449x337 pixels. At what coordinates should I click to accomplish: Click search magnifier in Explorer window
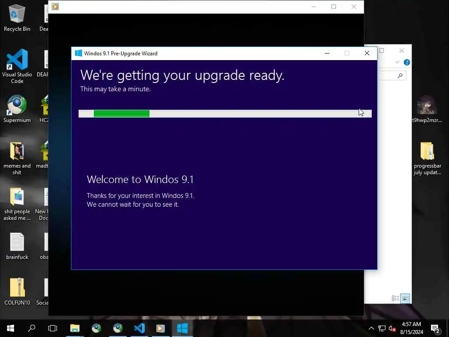coord(400,75)
